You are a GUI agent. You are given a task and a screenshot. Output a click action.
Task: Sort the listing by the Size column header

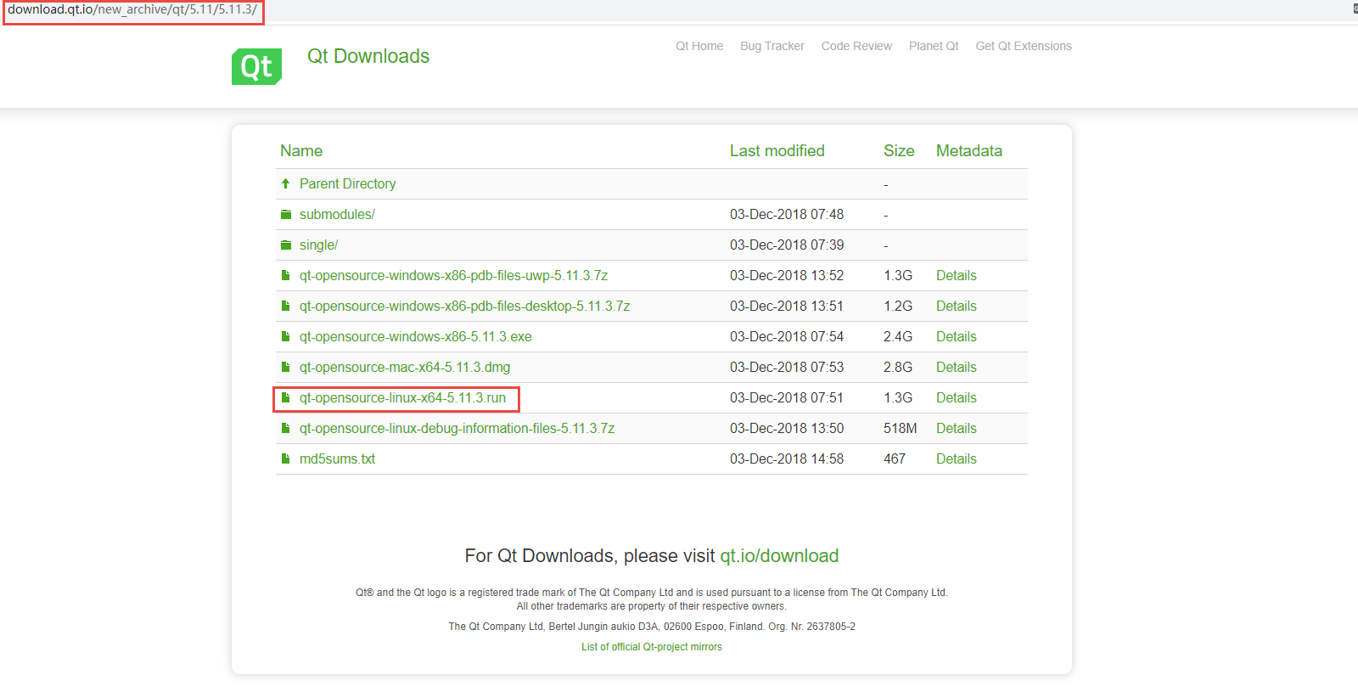point(899,150)
